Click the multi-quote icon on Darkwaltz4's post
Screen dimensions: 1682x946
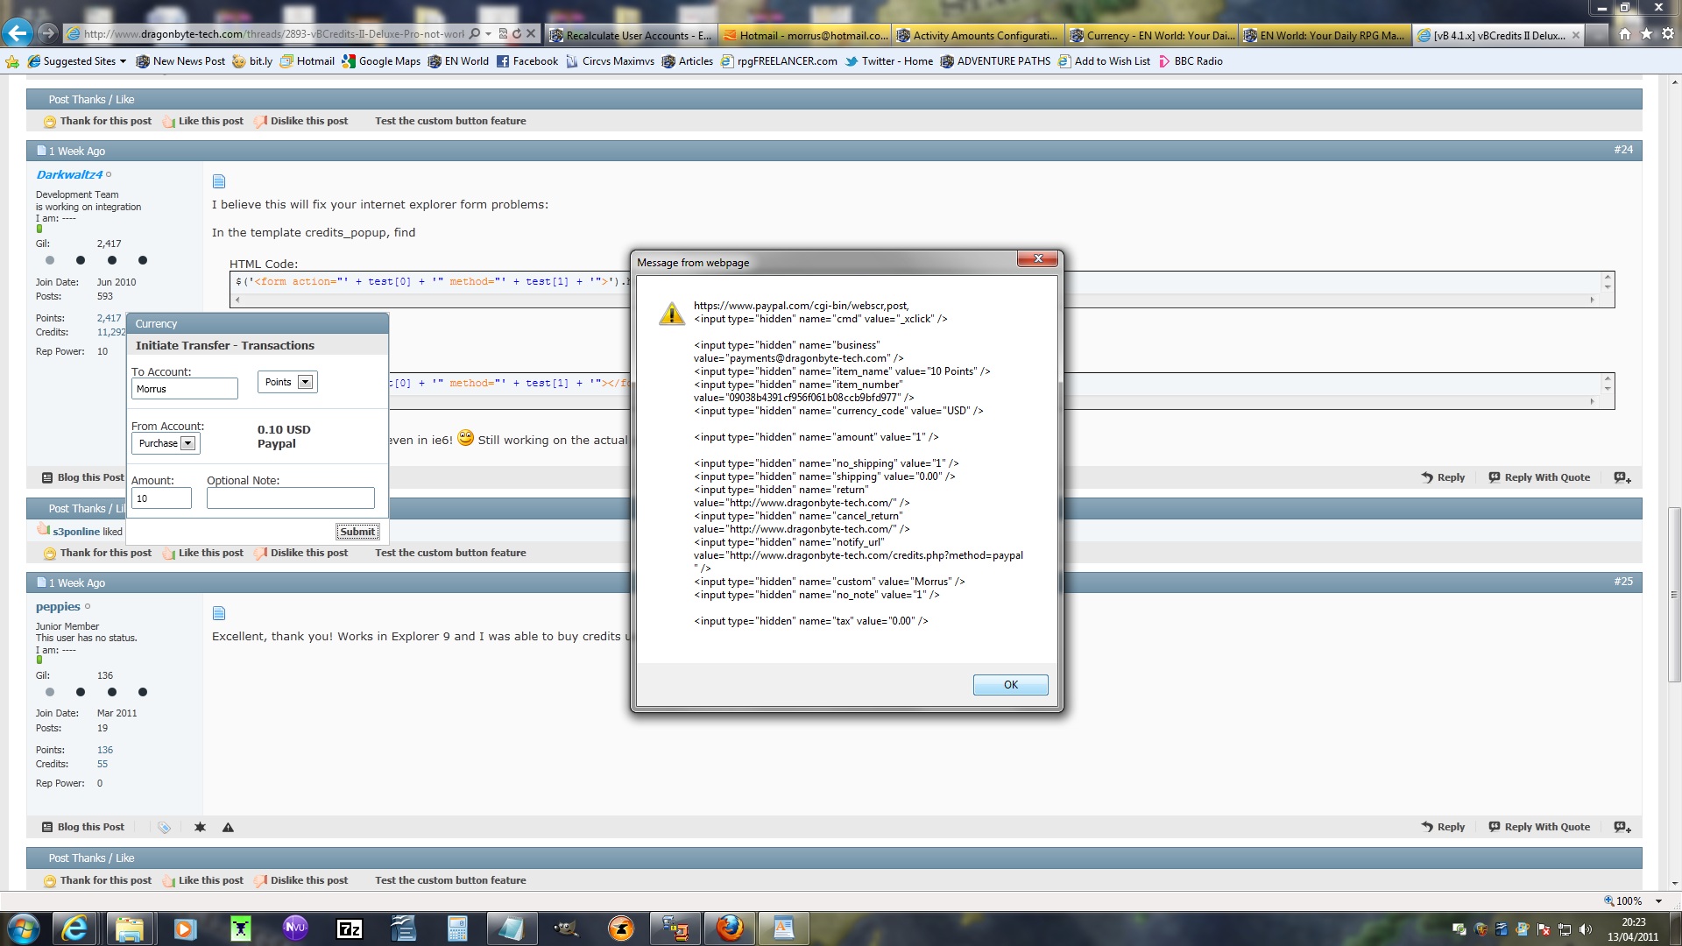[x=1622, y=477]
